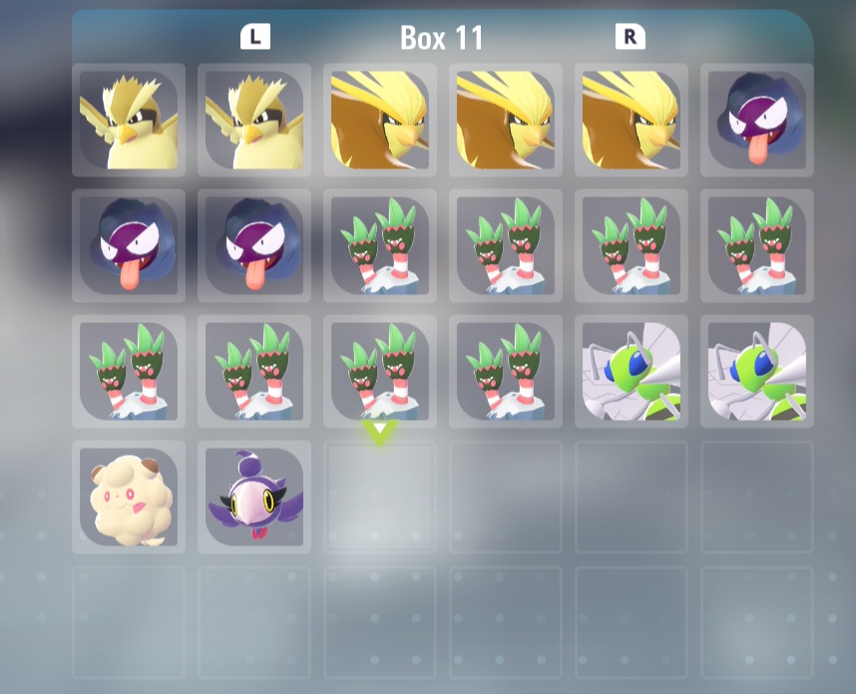The width and height of the screenshot is (856, 694).
Task: Choose the last Pidgeotto in the top row
Action: [x=632, y=120]
